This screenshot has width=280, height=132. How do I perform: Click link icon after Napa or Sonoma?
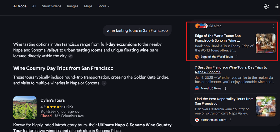click(x=104, y=83)
